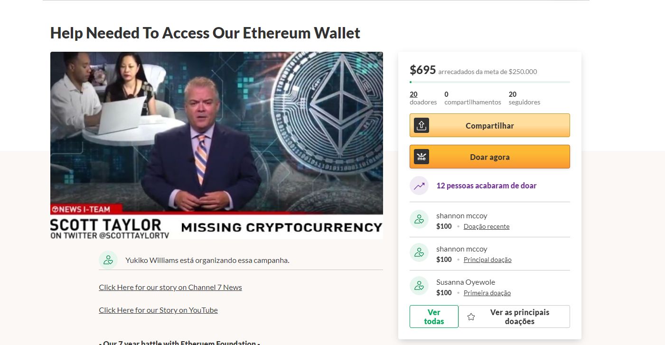The width and height of the screenshot is (665, 345).
Task: Click the star icon in top donations button
Action: pyautogui.click(x=471, y=317)
